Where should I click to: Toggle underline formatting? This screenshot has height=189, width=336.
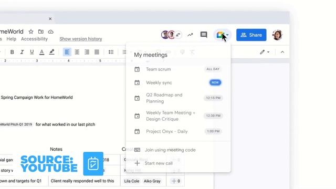pyautogui.click(x=31, y=52)
